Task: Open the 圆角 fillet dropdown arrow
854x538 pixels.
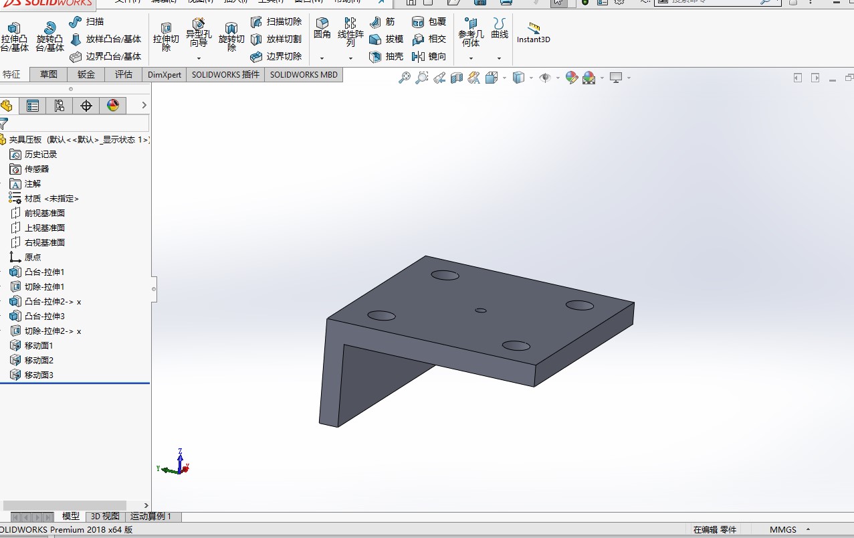Action: tap(322, 58)
